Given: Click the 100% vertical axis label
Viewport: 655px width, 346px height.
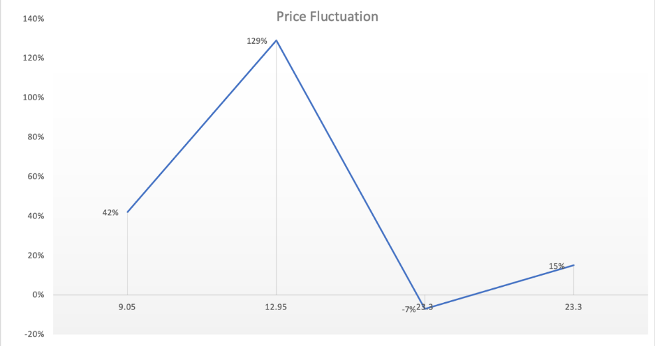Looking at the screenshot, I should (x=33, y=98).
